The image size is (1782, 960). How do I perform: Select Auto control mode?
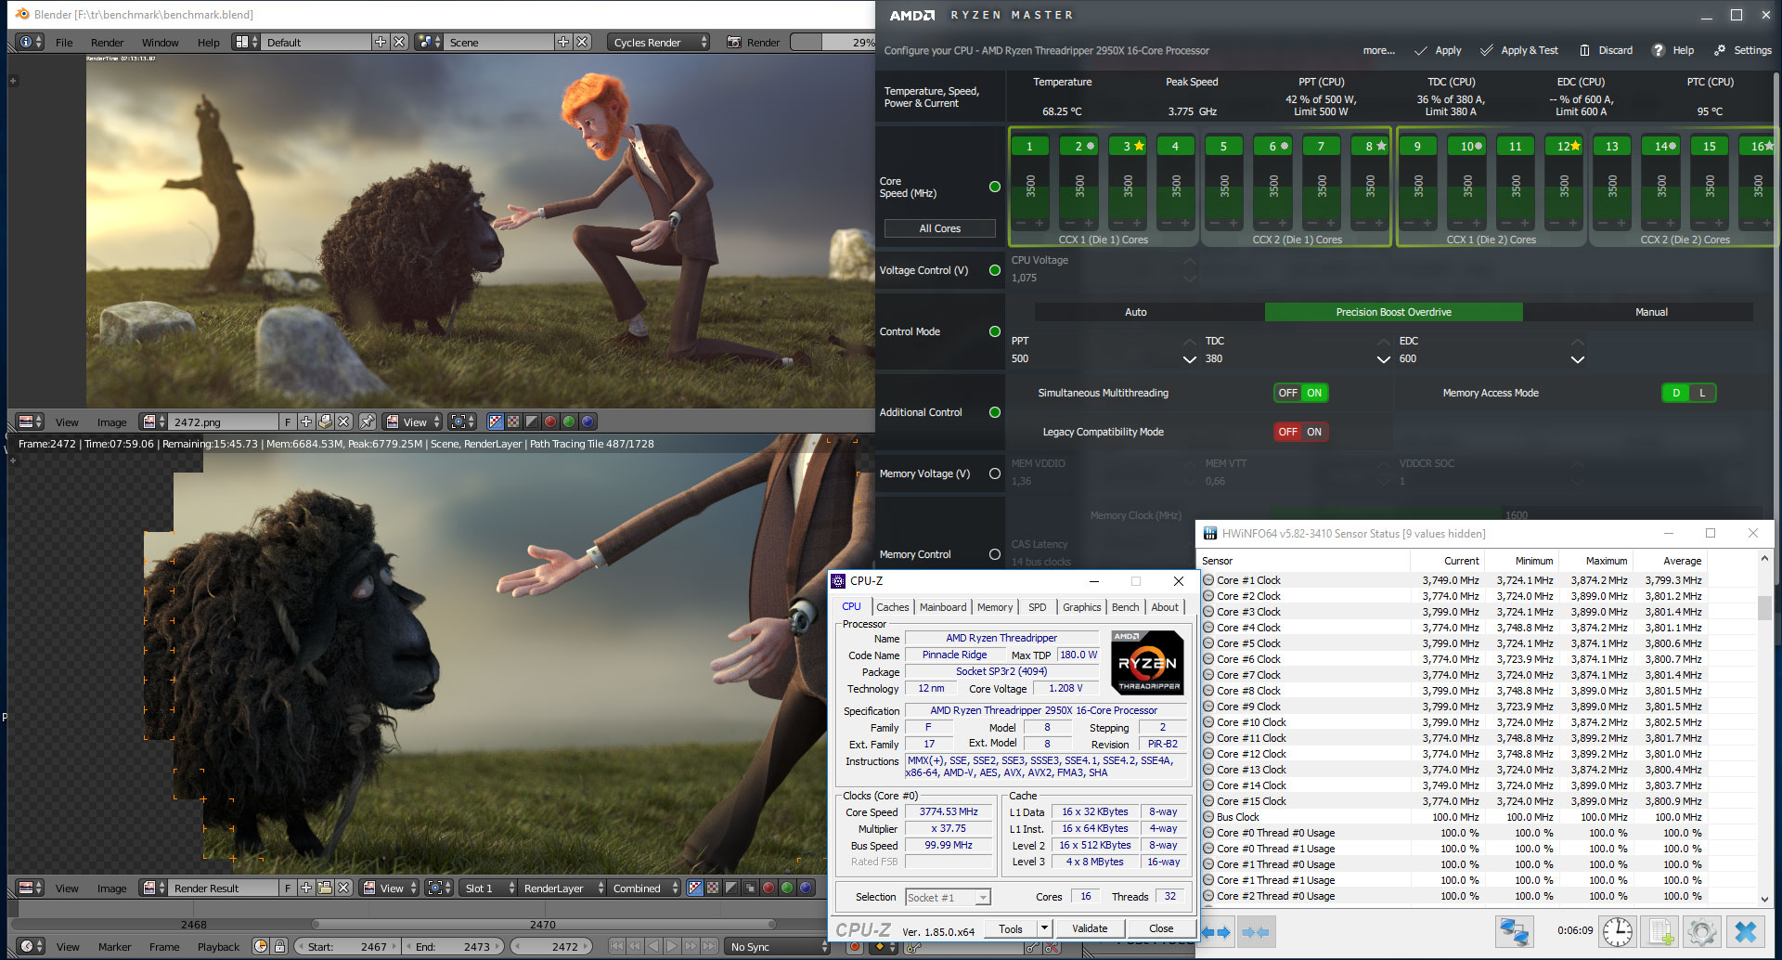(1135, 312)
